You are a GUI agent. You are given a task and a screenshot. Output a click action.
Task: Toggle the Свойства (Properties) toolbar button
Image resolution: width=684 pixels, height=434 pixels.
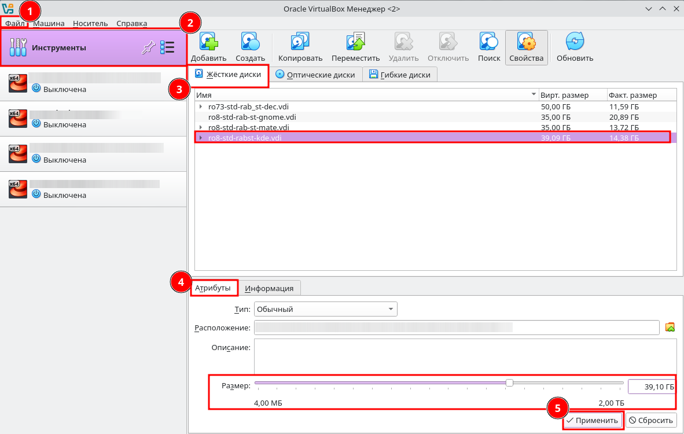[526, 47]
